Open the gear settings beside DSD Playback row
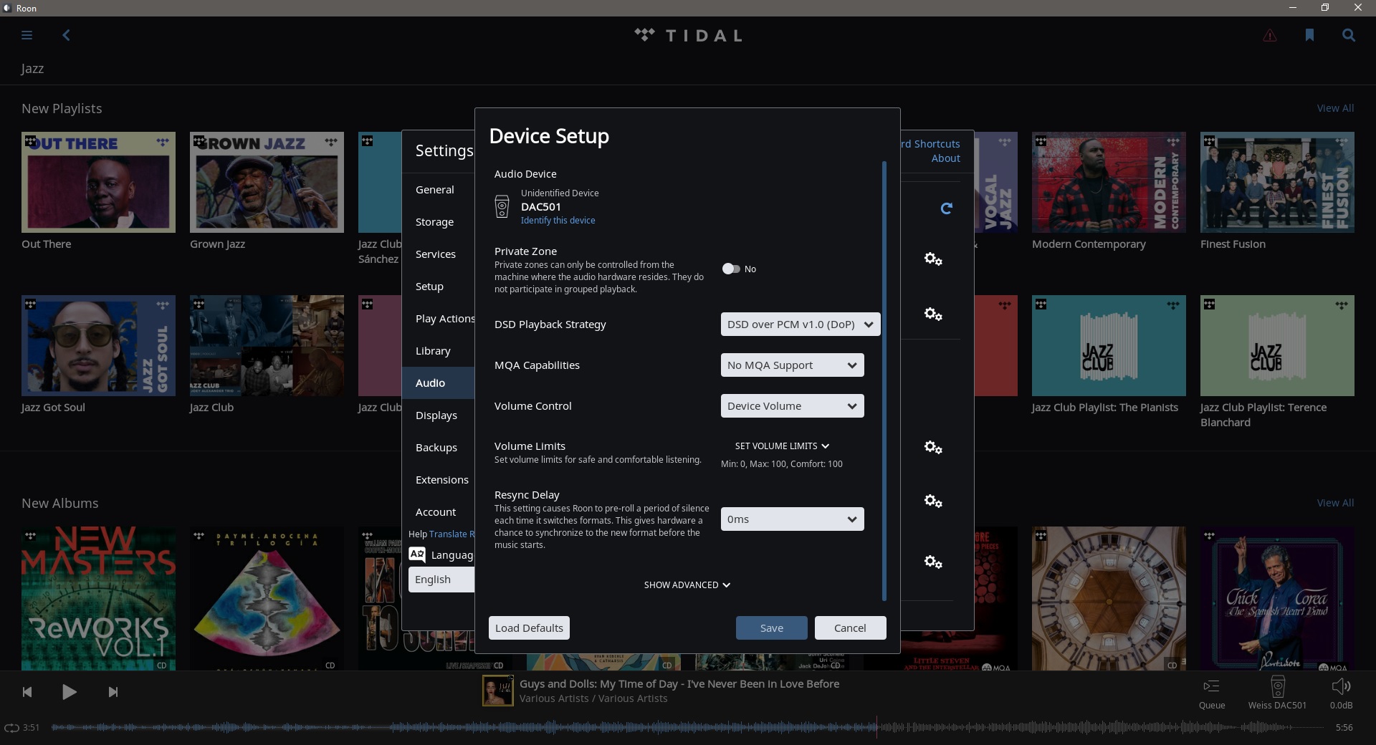 (x=933, y=314)
